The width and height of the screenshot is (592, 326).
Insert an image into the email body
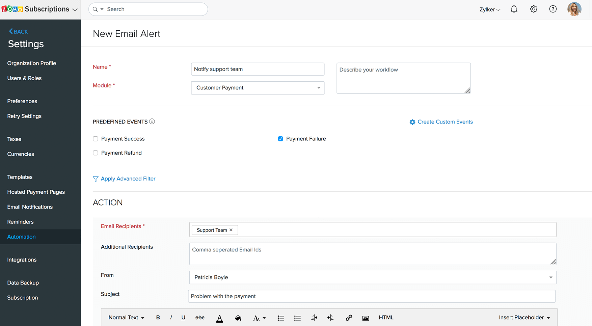[x=366, y=318]
